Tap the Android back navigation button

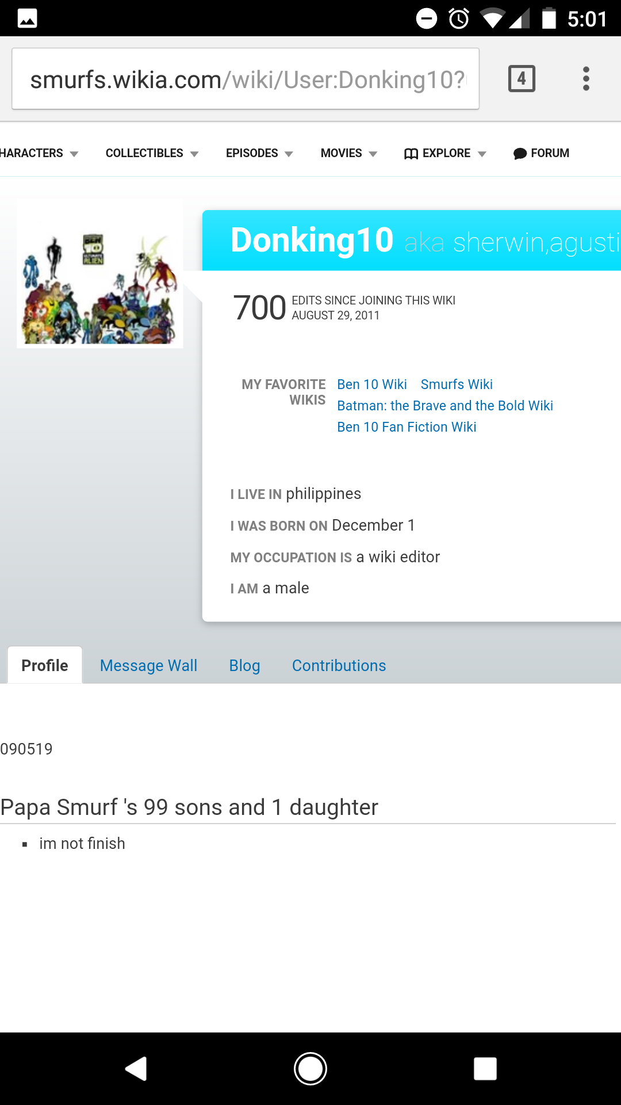click(136, 1069)
